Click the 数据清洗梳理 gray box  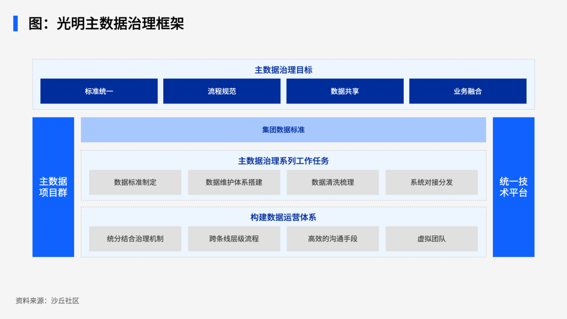(x=332, y=183)
